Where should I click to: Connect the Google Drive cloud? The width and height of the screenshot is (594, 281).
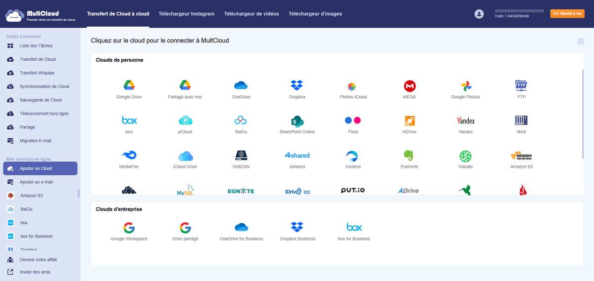tap(129, 85)
